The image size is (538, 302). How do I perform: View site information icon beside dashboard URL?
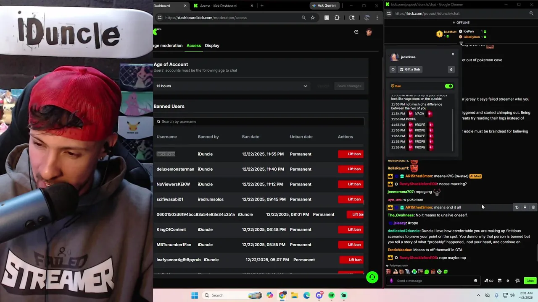click(159, 18)
